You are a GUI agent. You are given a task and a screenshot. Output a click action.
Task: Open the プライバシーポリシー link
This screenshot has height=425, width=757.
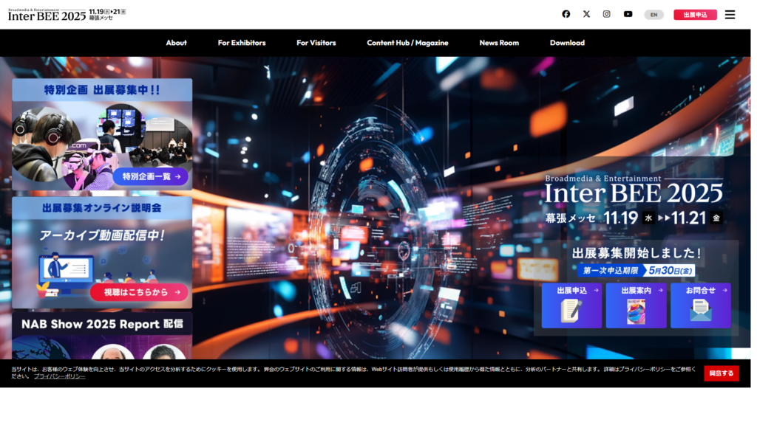pos(59,376)
